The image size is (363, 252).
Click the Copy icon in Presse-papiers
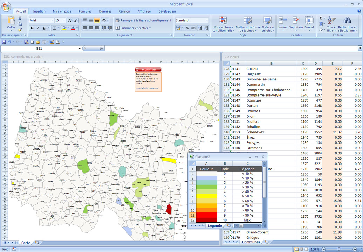pyautogui.click(x=20, y=24)
